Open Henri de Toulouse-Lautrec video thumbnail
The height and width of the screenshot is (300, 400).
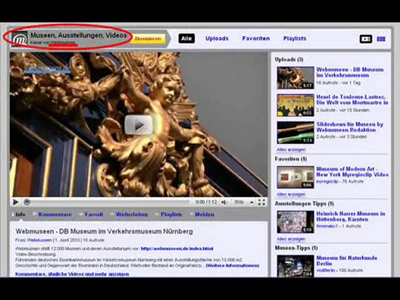pos(296,105)
